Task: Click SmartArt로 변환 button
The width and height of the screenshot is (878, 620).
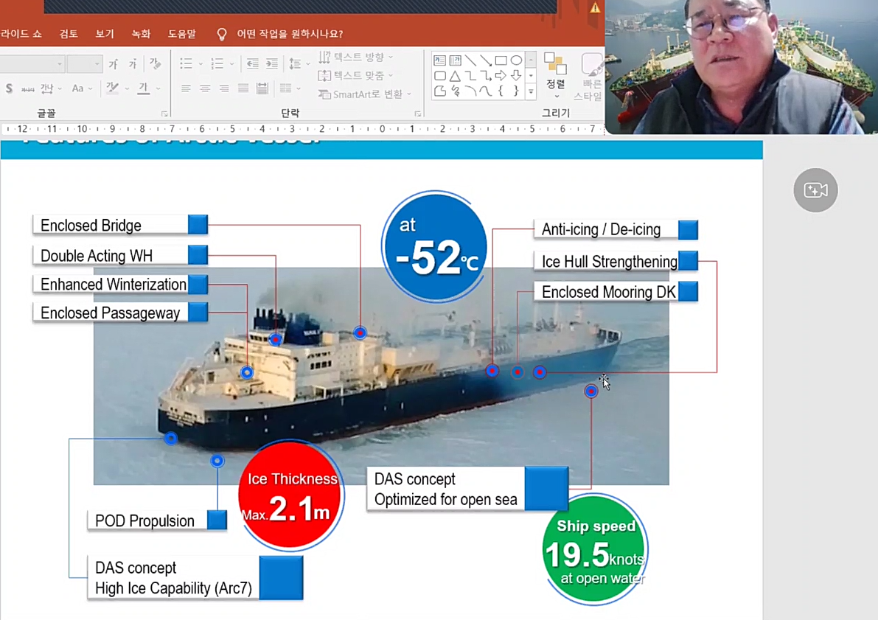Action: pos(366,94)
